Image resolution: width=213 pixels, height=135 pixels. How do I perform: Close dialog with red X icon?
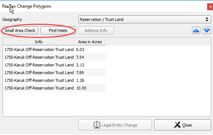coord(210,7)
